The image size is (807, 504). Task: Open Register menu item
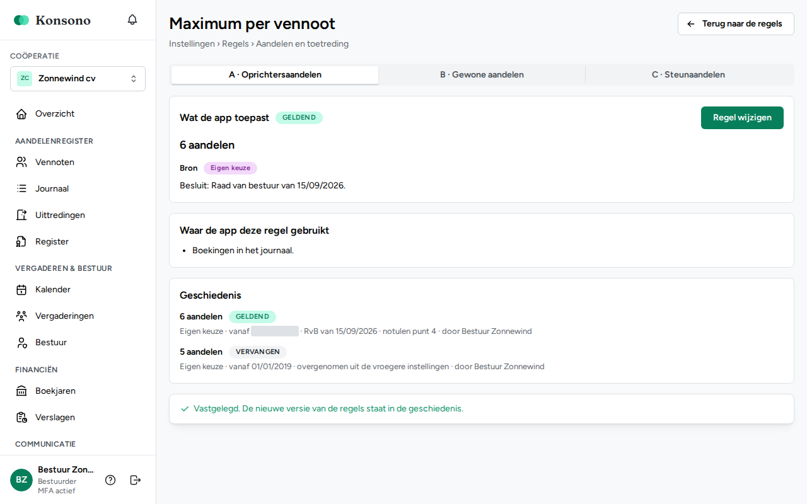(78, 242)
